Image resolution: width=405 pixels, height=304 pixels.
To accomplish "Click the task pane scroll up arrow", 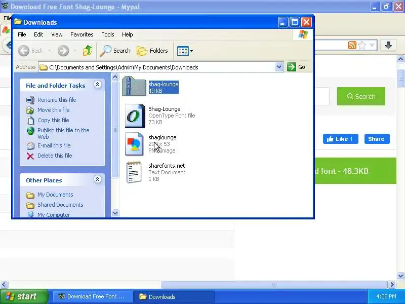I will tap(115, 77).
